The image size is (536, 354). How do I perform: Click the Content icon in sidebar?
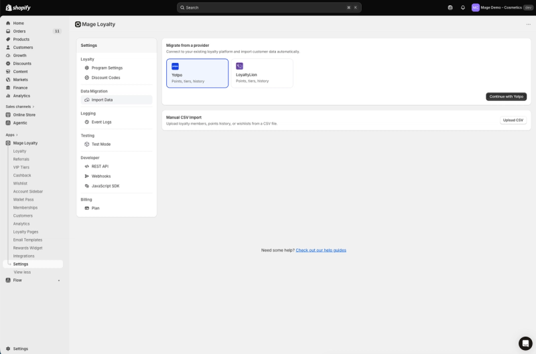(8, 72)
